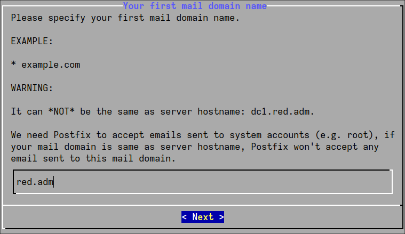Click the 'WARNING:' heading
This screenshot has width=405, height=234.
click(32, 88)
